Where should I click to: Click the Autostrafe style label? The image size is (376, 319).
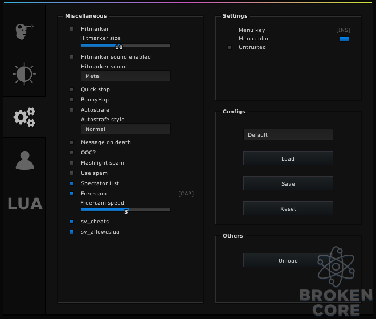point(103,120)
